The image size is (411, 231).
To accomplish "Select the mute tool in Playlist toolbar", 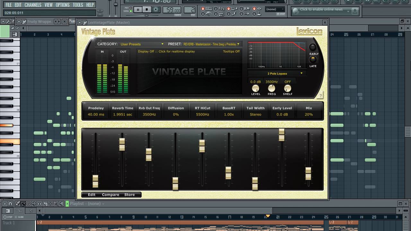I will click(34, 204).
